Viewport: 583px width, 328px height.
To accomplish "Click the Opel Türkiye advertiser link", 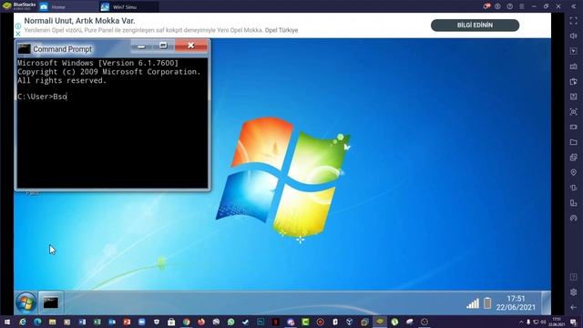I will click(x=281, y=30).
